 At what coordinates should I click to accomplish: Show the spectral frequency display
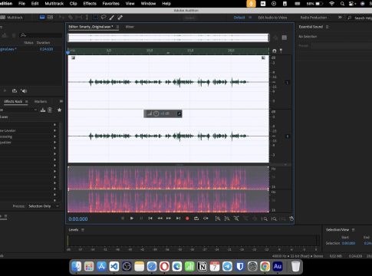tap(51, 17)
